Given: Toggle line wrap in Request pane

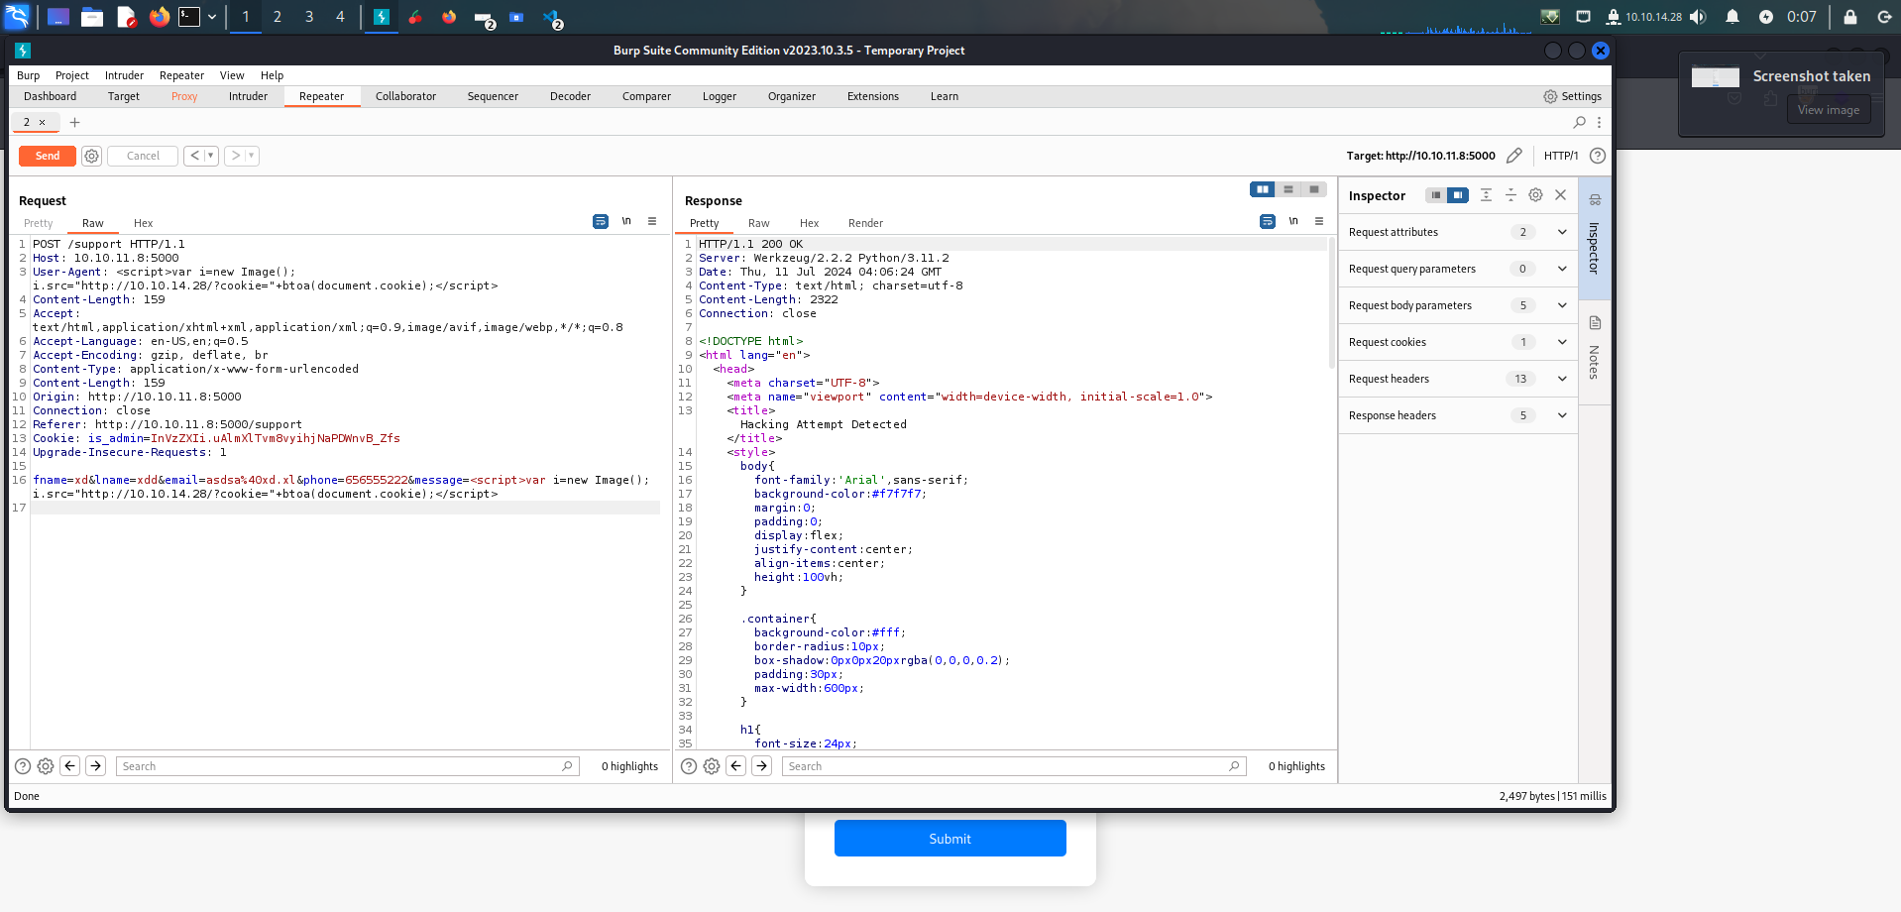Looking at the screenshot, I should pyautogui.click(x=601, y=221).
